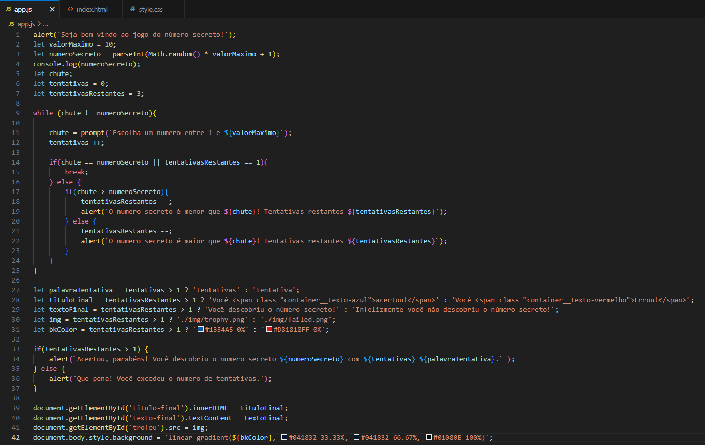The height and width of the screenshot is (445, 705).
Task: Click 'tentativasRestantes --;' on line 18
Action: pyautogui.click(x=127, y=201)
